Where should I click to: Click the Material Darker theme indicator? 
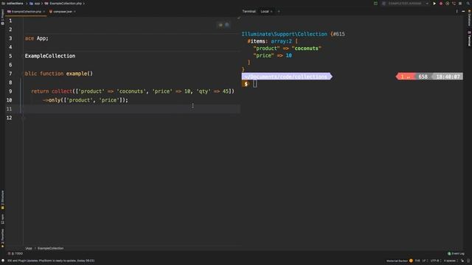[x=400, y=261]
